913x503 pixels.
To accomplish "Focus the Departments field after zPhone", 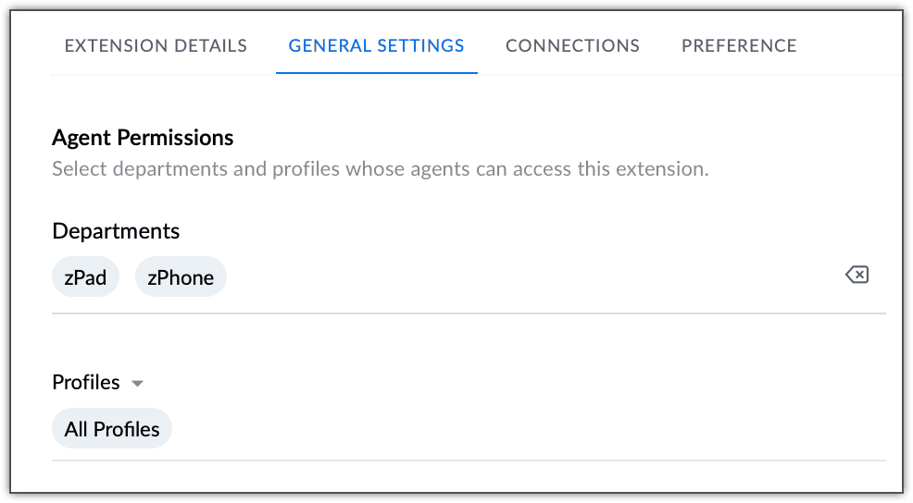I will point(528,277).
